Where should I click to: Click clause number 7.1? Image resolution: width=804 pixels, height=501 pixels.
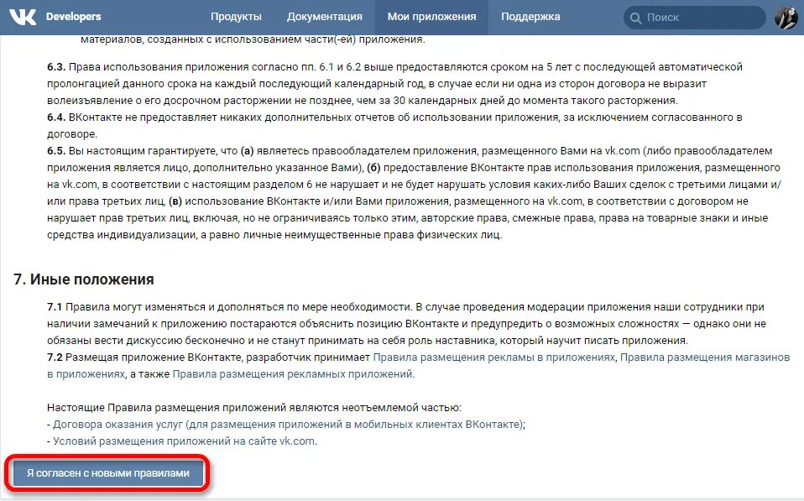click(x=55, y=307)
